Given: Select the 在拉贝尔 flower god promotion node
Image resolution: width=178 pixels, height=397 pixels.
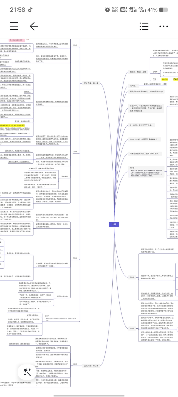Looking at the screenshot, I should [x=146, y=108].
